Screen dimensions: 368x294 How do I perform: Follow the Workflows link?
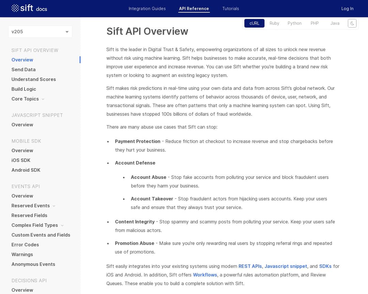tap(205, 275)
